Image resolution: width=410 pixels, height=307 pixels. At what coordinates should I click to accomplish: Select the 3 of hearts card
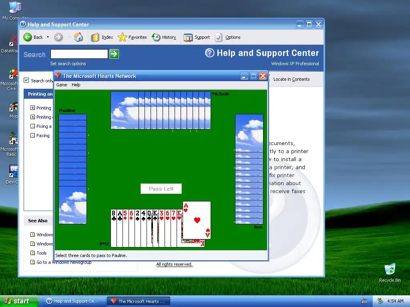click(x=162, y=228)
